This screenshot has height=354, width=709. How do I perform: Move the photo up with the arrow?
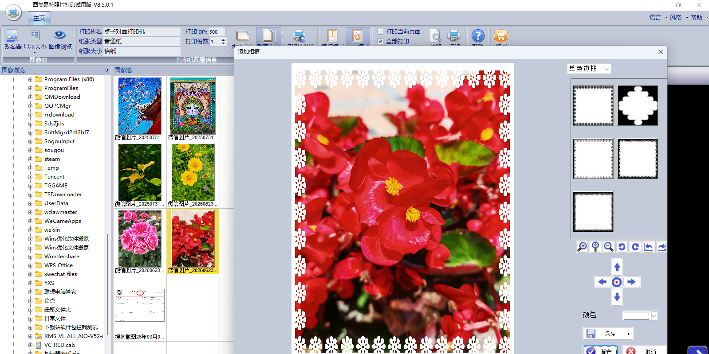[x=617, y=267]
